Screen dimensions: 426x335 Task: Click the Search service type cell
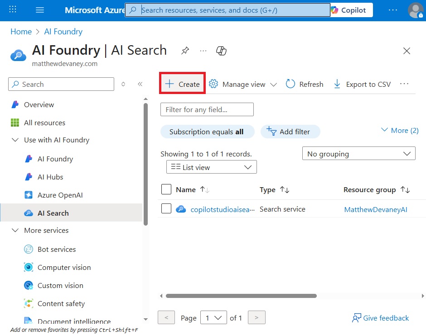pyautogui.click(x=282, y=209)
